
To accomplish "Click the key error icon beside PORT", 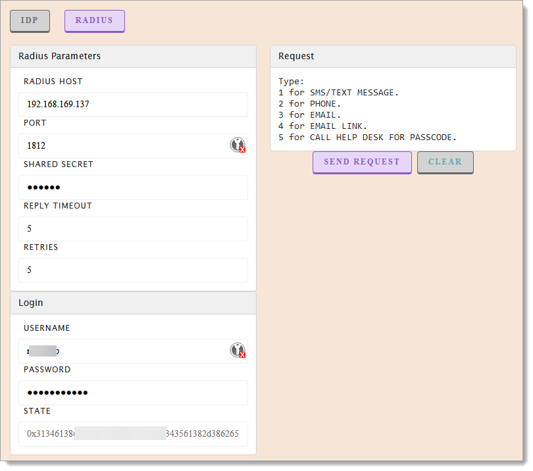I will pyautogui.click(x=238, y=145).
